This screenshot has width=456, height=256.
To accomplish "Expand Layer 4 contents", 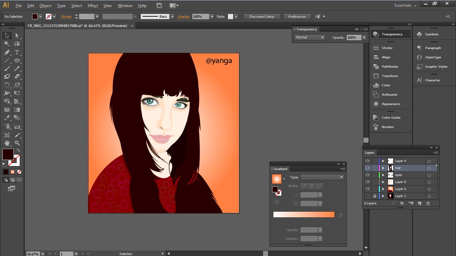I will 383,161.
